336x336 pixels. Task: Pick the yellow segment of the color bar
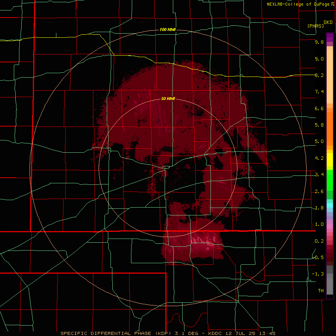pos(330,160)
